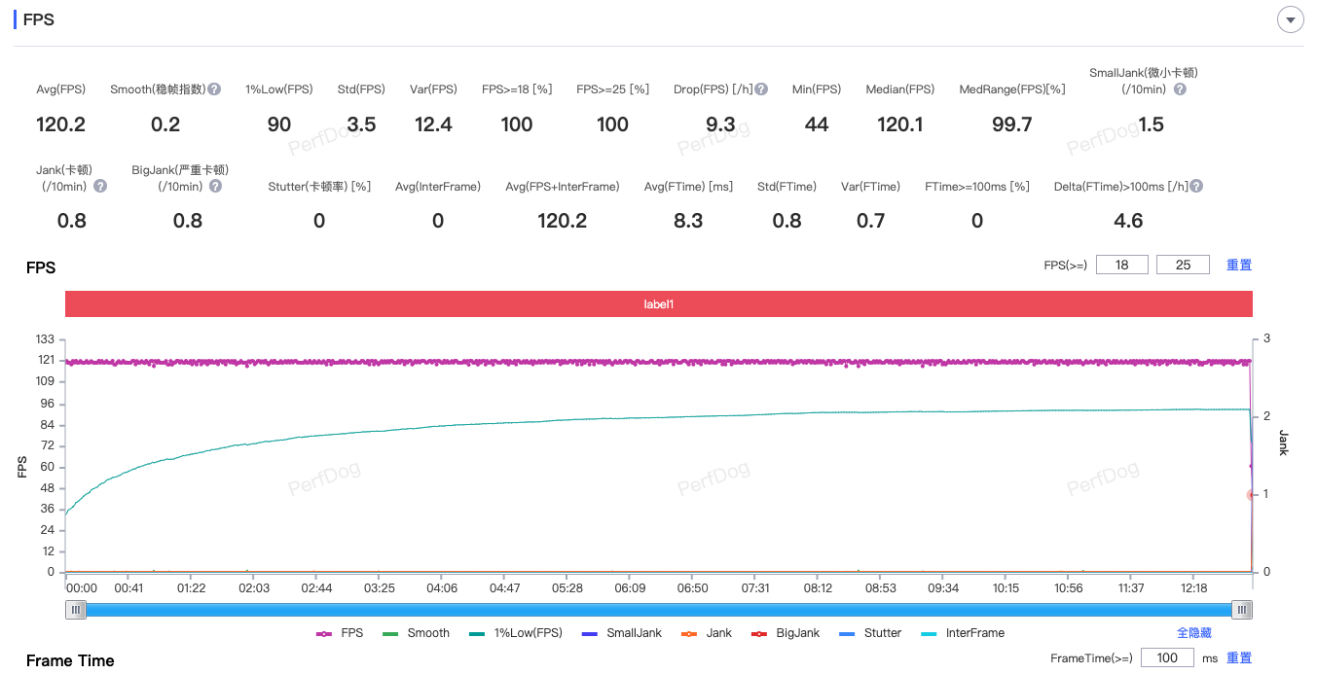Toggle Smooth series in chart legend

coord(417,633)
